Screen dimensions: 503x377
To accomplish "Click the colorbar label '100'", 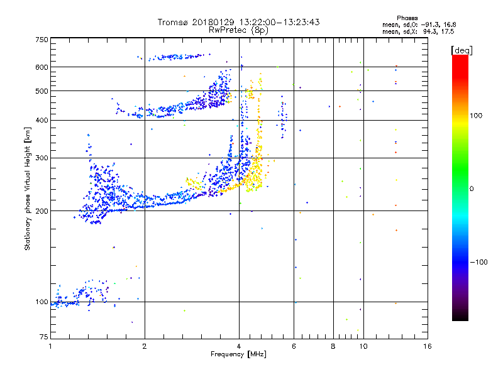I will [x=476, y=116].
